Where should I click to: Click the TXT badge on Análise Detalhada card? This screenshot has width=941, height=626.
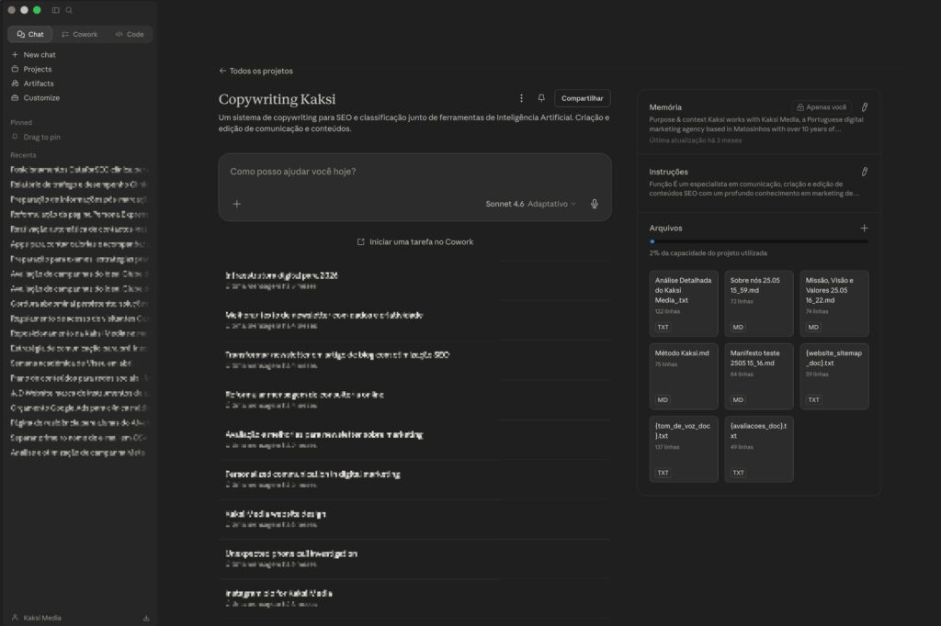point(663,328)
